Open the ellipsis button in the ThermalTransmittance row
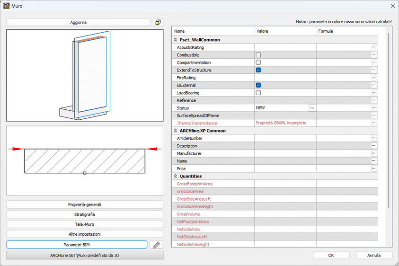Viewport: 399px width, 266px height. coord(373,123)
